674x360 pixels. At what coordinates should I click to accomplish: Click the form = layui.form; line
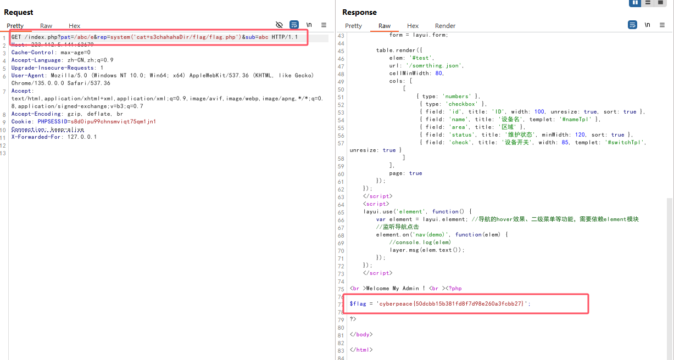(x=419, y=35)
